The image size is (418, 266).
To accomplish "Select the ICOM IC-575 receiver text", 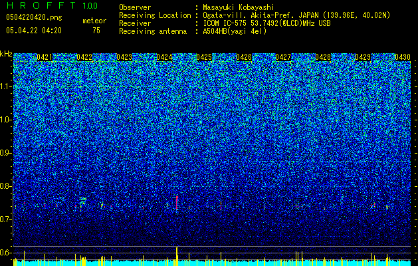I will [x=266, y=23].
